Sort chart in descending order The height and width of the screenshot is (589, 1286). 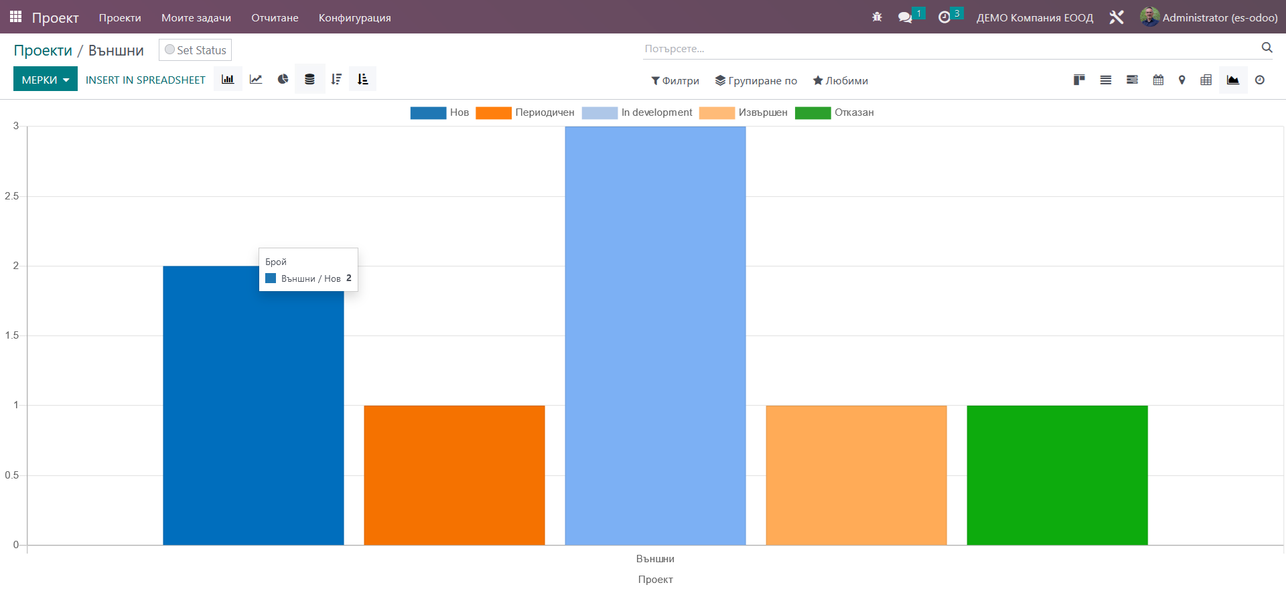click(x=336, y=79)
